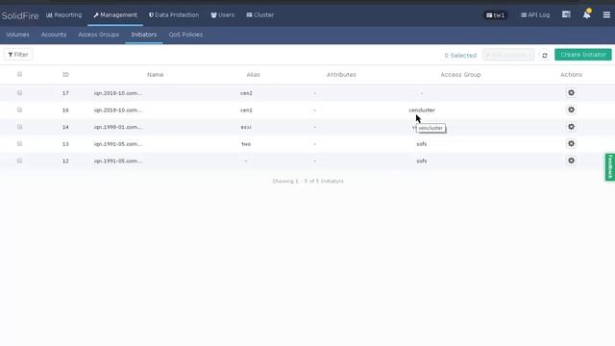Sort by ID column header
The height and width of the screenshot is (346, 615).
pyautogui.click(x=65, y=75)
